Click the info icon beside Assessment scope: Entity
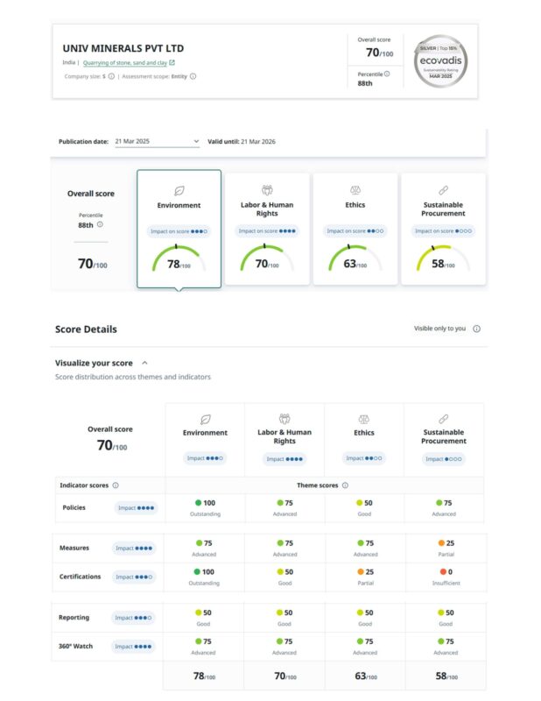Viewport: 541px width, 701px height. tap(193, 76)
